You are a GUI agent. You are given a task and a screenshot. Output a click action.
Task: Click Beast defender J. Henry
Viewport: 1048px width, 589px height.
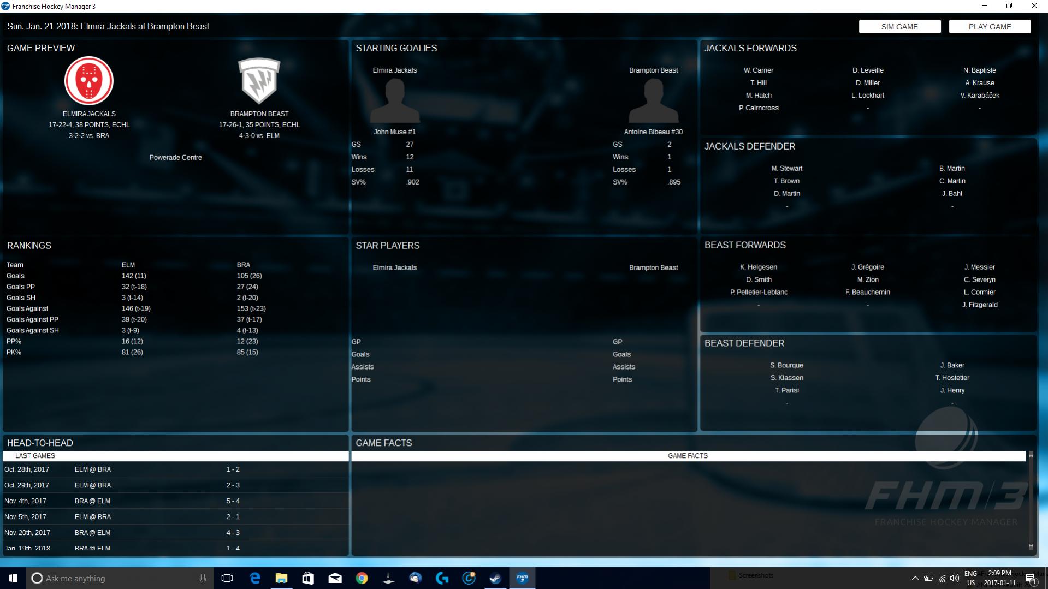(952, 391)
